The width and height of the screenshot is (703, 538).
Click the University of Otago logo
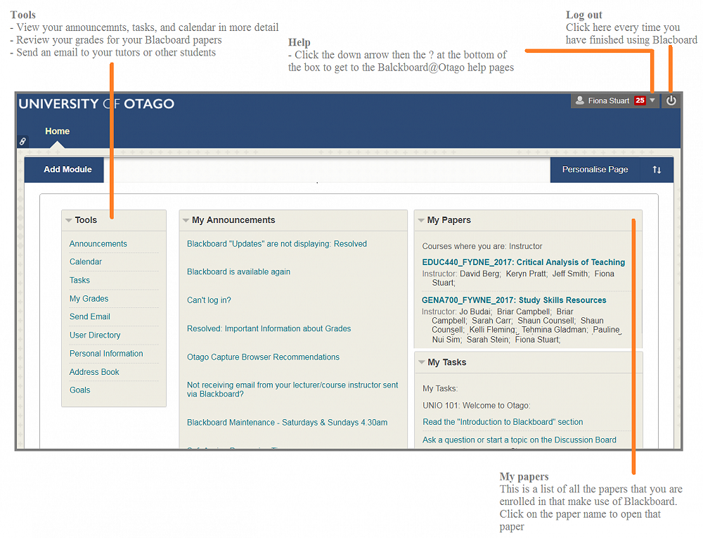[x=96, y=104]
